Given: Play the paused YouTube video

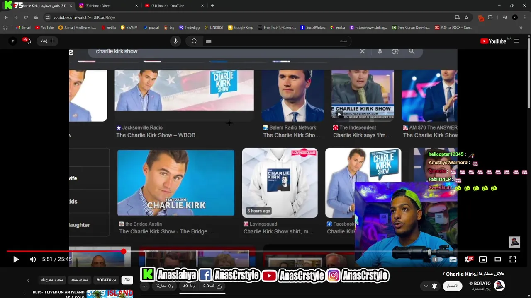Looking at the screenshot, I should click(x=16, y=260).
